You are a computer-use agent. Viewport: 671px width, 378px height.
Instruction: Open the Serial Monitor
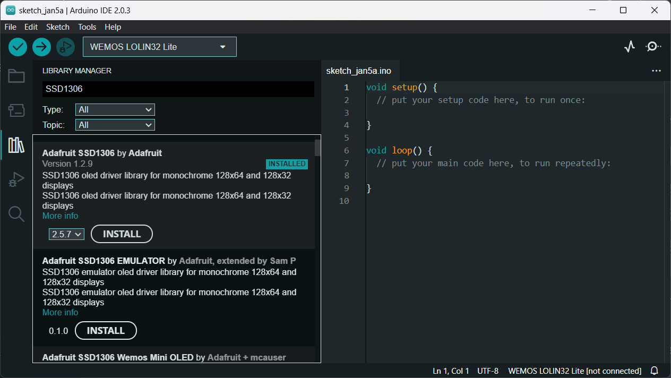tap(653, 47)
